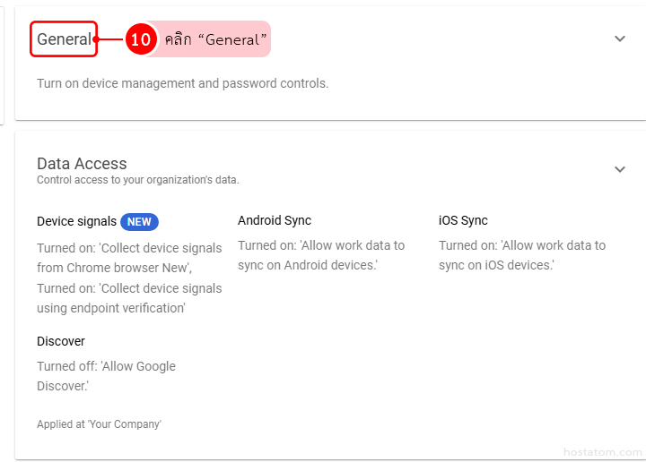Select the Device signals setting title
This screenshot has height=462, width=646.
coord(76,221)
